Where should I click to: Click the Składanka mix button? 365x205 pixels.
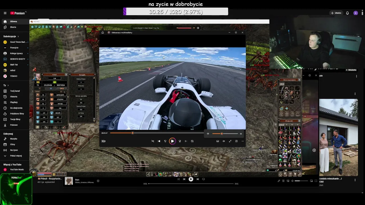(351, 70)
